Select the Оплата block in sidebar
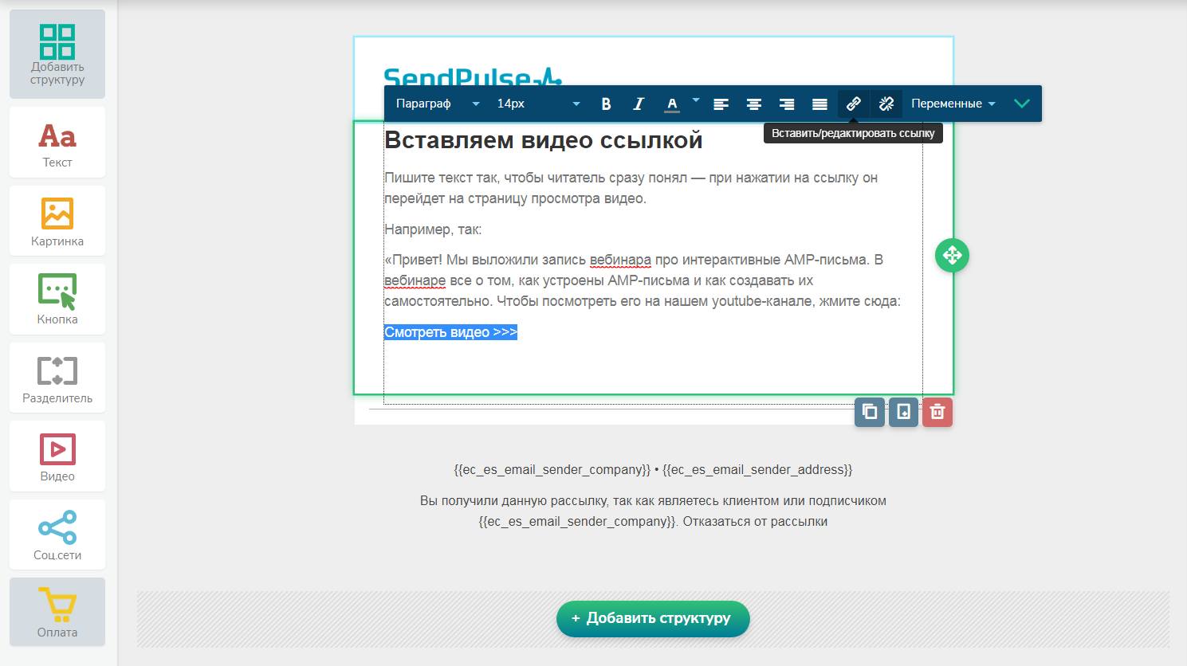1187x666 pixels. click(57, 612)
